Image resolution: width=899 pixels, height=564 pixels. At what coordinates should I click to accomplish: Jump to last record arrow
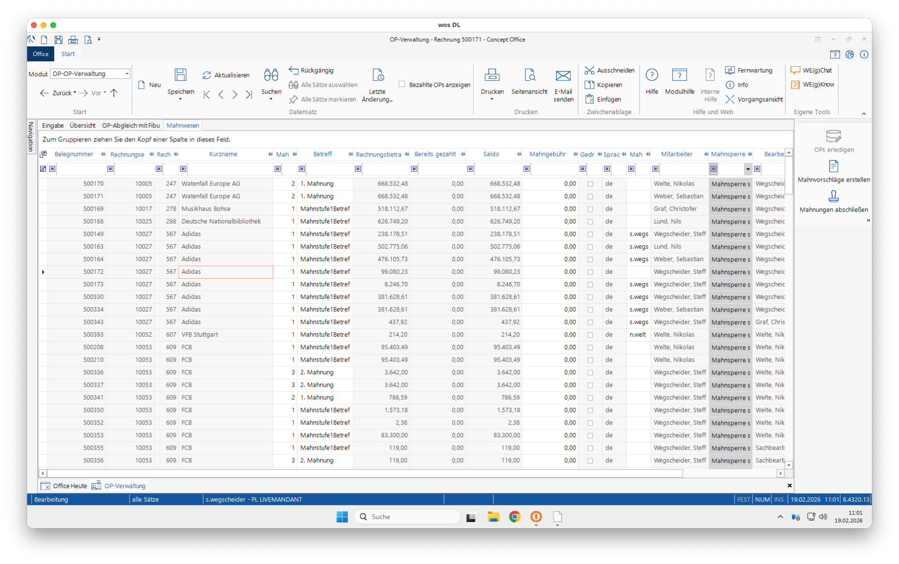coord(249,95)
